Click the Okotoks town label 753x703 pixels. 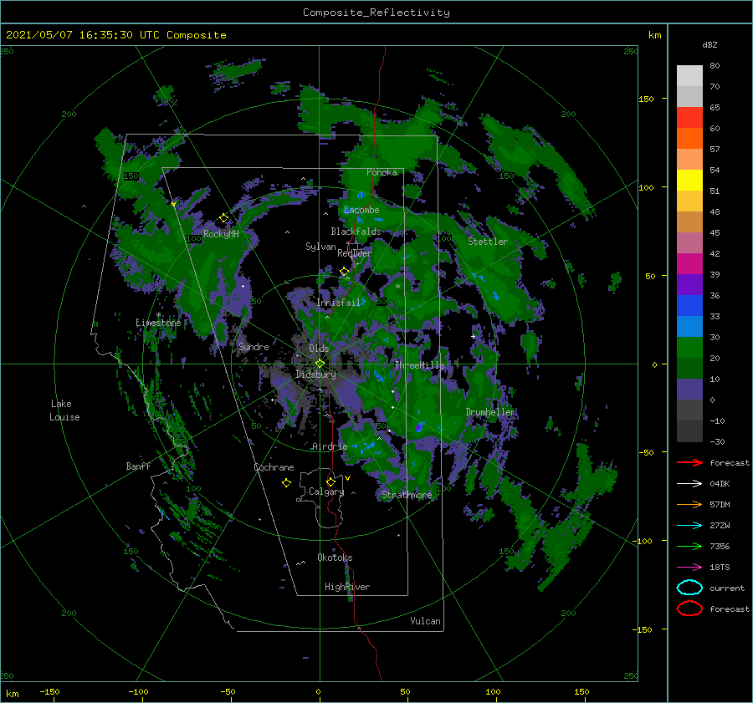pos(335,558)
